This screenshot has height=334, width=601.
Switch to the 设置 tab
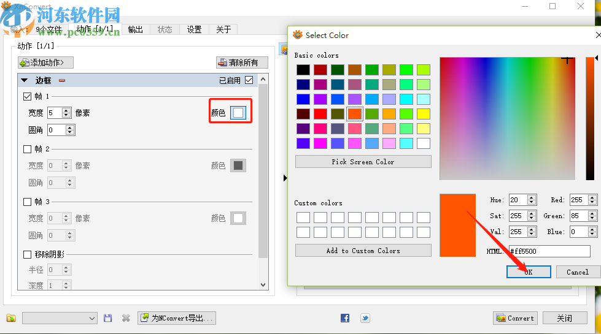[195, 29]
